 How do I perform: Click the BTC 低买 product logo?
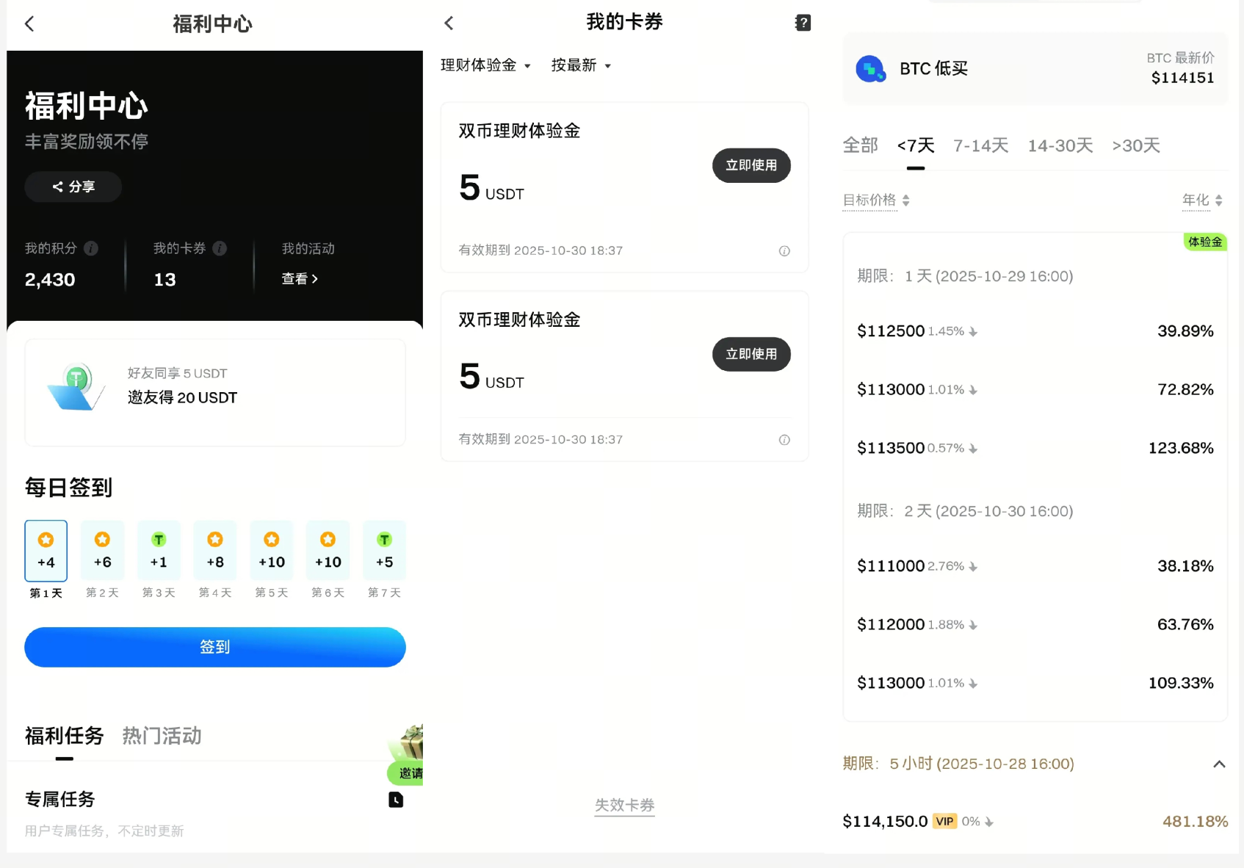[870, 69]
